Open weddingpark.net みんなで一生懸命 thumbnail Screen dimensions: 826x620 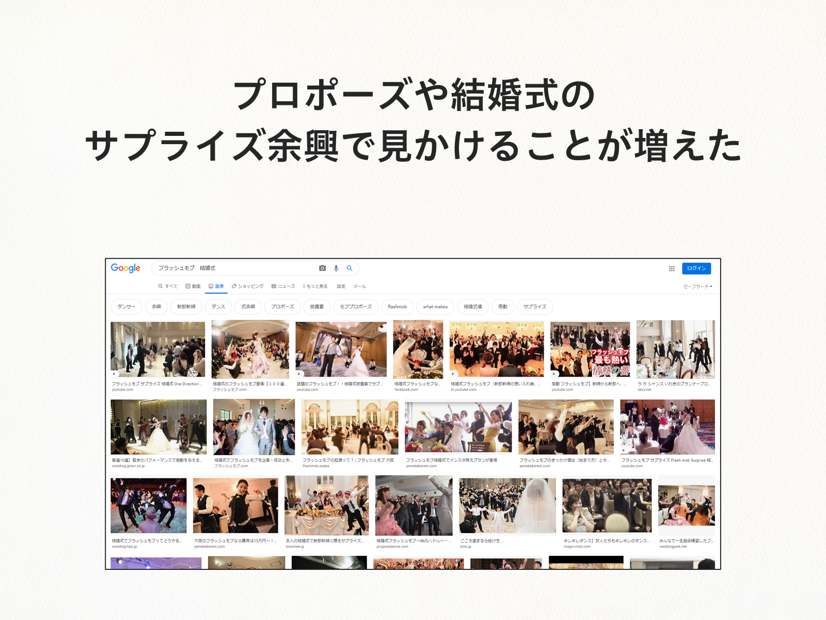pyautogui.click(x=687, y=506)
